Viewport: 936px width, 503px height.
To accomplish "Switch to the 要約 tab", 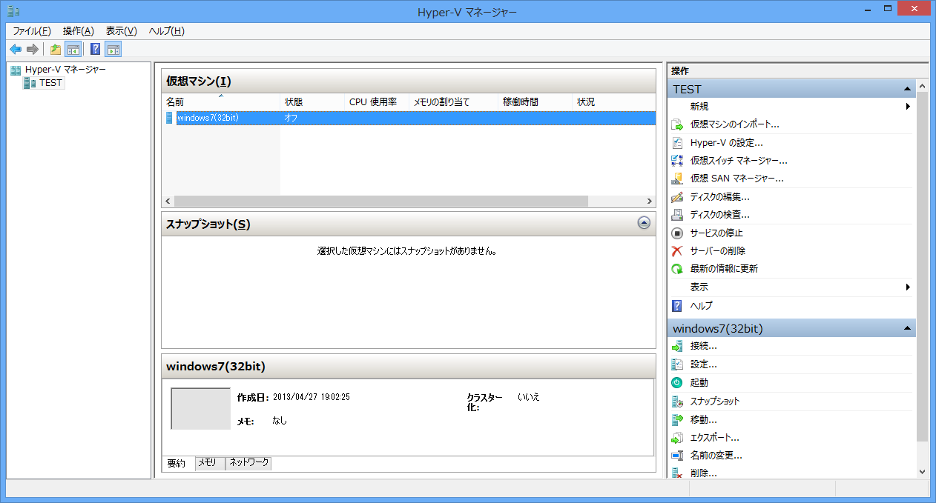I will 177,464.
